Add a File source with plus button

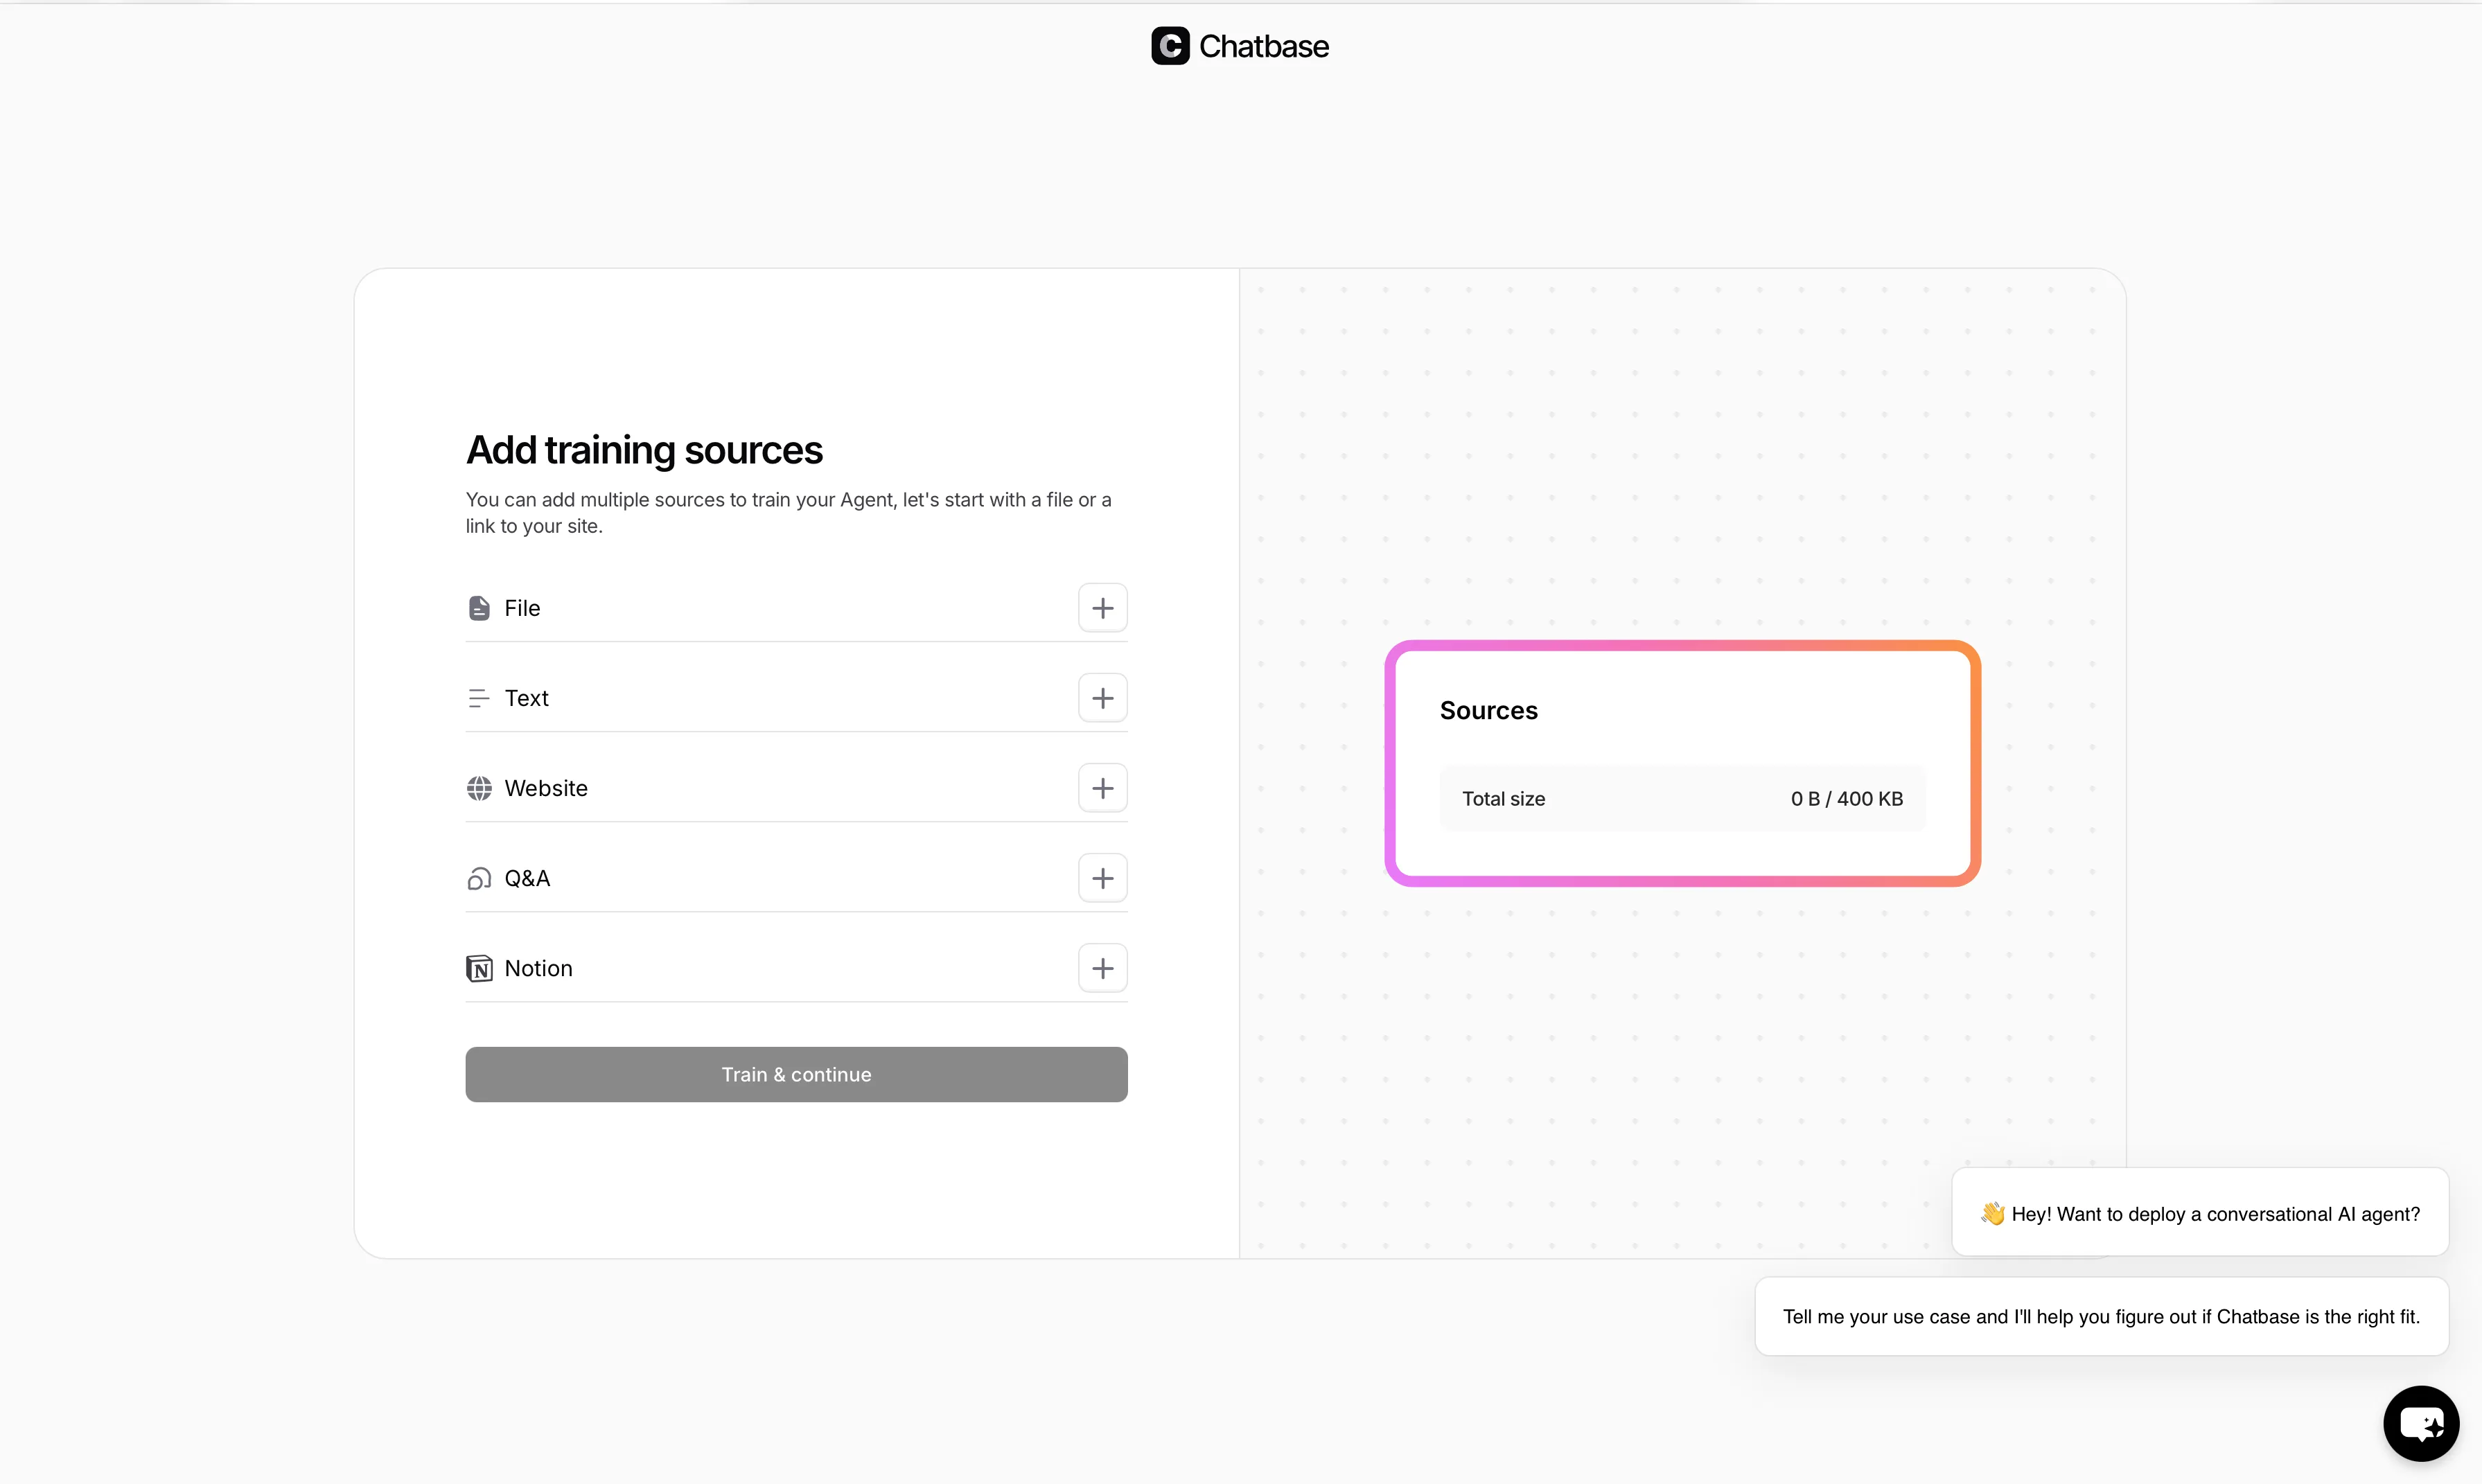coord(1103,608)
